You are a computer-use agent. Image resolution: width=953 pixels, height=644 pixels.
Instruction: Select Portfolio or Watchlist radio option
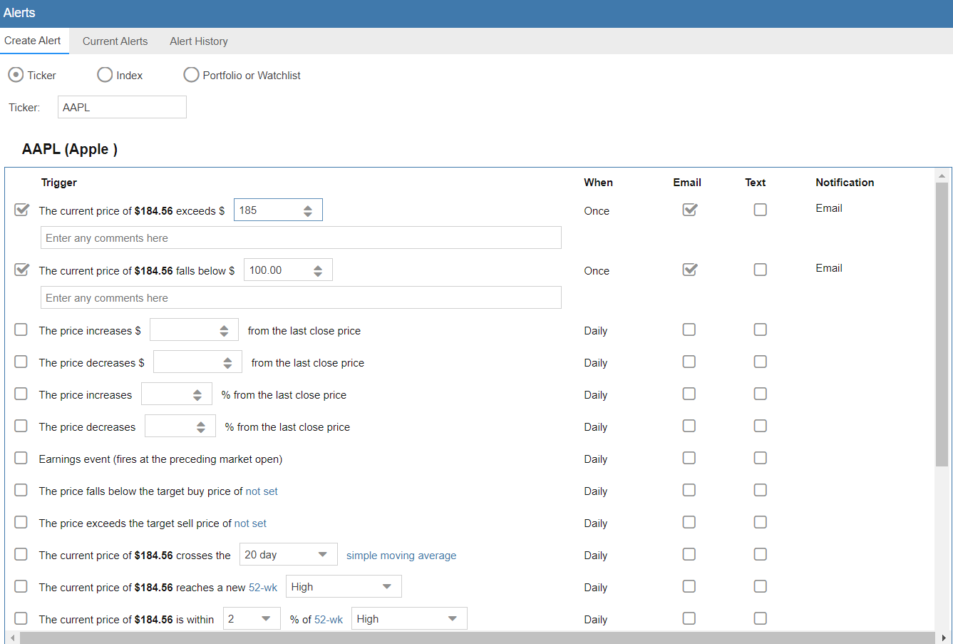(191, 75)
